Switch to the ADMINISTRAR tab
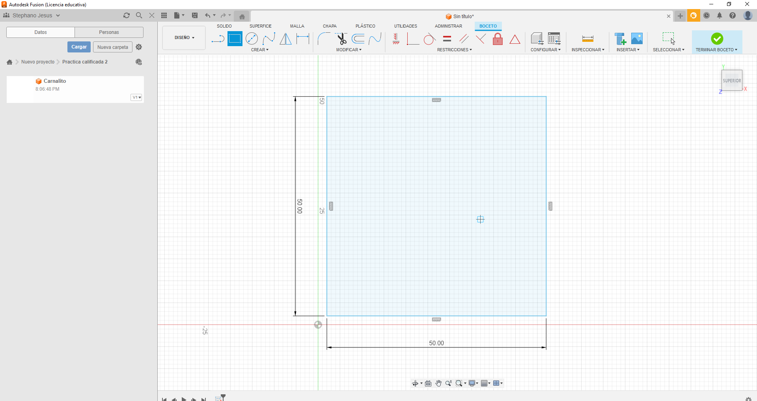Screen dimensions: 757x401 (x=449, y=26)
